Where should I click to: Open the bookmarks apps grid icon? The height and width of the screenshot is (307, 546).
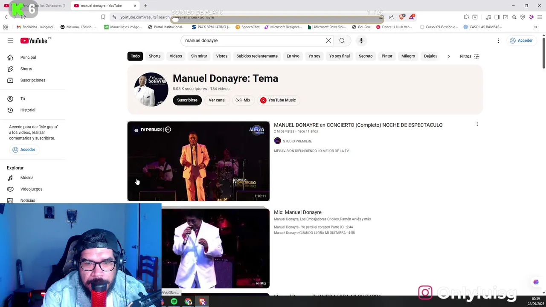point(6,27)
